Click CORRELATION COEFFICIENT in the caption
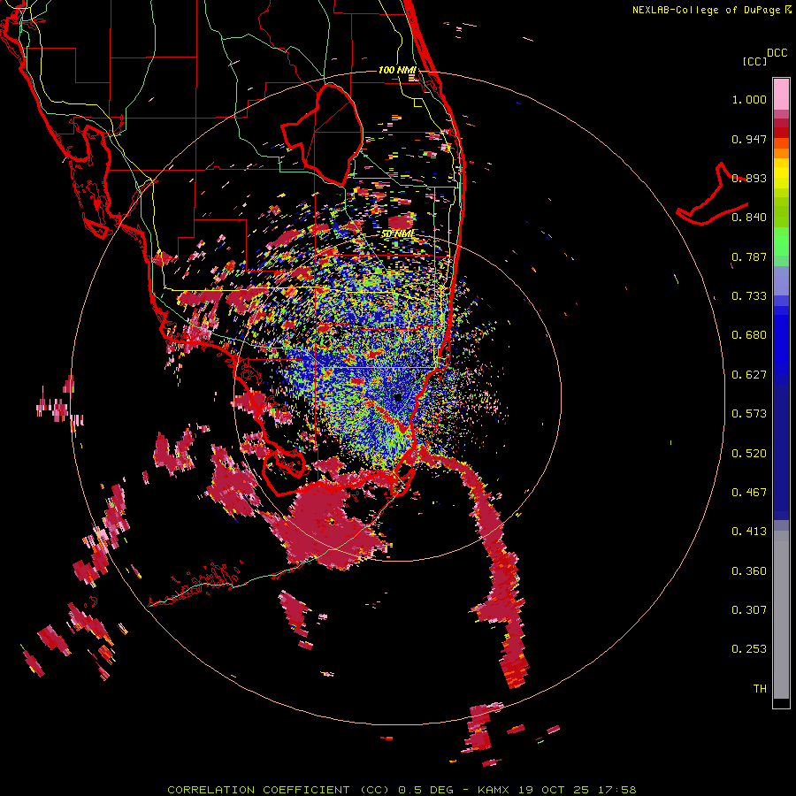Image resolution: width=796 pixels, height=796 pixels. coord(258,790)
